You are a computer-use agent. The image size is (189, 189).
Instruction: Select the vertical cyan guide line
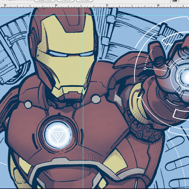[x=84, y=89]
